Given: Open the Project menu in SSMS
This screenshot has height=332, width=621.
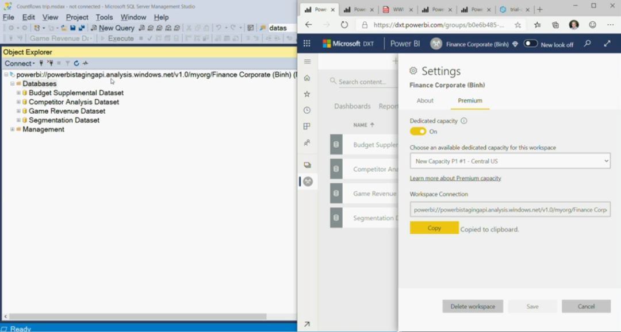Looking at the screenshot, I should 77,17.
